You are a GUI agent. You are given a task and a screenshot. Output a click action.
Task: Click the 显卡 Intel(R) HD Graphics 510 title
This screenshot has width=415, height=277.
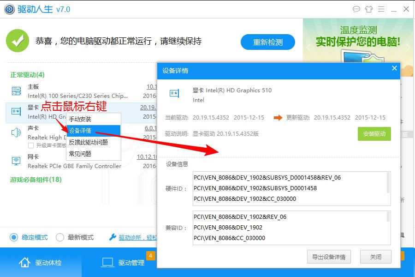click(232, 90)
